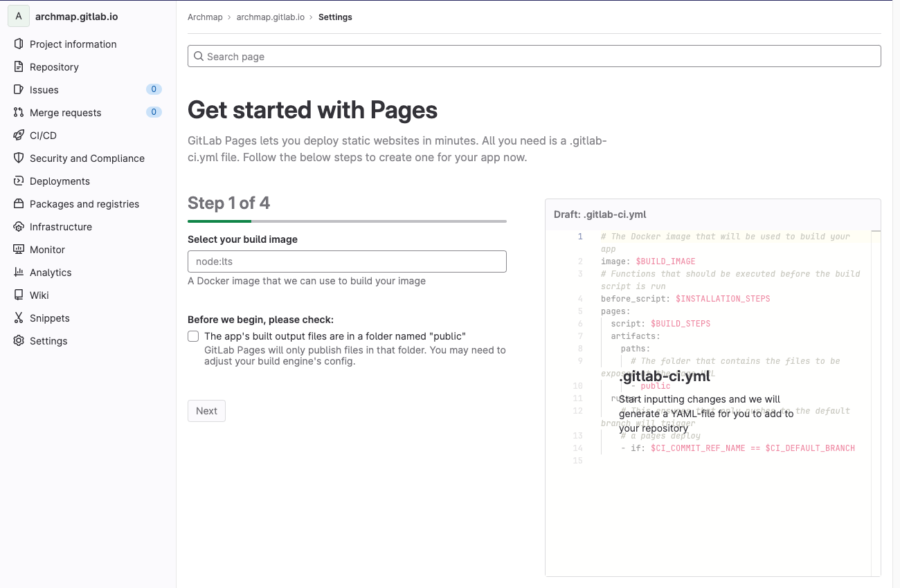This screenshot has width=900, height=588.
Task: Click the code editor vertical scrollbar
Action: (x=876, y=403)
